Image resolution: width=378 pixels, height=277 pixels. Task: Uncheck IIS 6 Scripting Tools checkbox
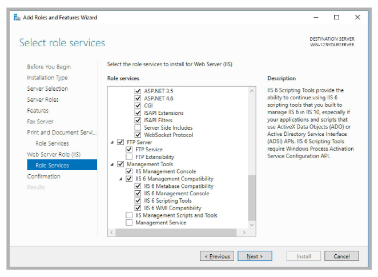138,200
